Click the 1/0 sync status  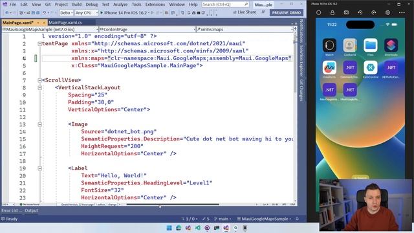pyautogui.click(x=190, y=219)
